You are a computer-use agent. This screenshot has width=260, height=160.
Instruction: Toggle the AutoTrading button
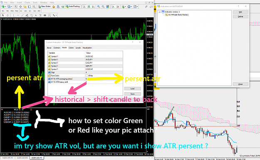73,7
